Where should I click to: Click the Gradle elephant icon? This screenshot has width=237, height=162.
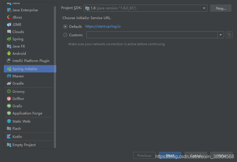(9, 83)
